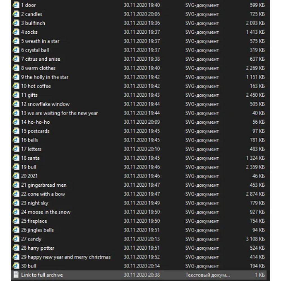Select the 5 wreath in a star file
Screen dimensions: 281x281
(x=40, y=41)
